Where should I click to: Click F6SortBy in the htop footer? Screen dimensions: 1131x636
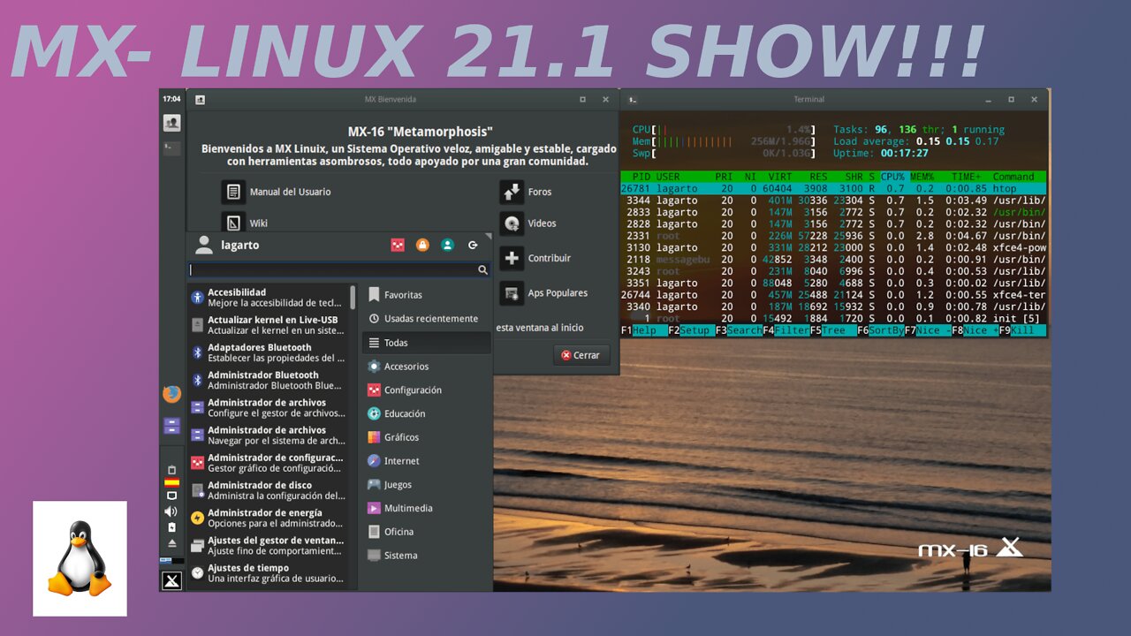[x=880, y=330]
